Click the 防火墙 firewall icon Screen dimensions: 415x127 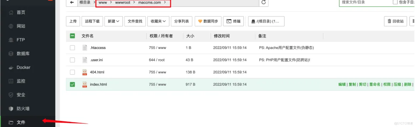click(x=11, y=109)
